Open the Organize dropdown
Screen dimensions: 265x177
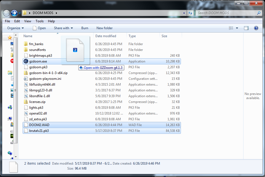(x=15, y=28)
